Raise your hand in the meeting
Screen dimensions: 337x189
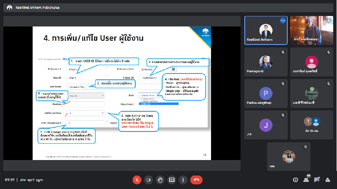(160, 179)
